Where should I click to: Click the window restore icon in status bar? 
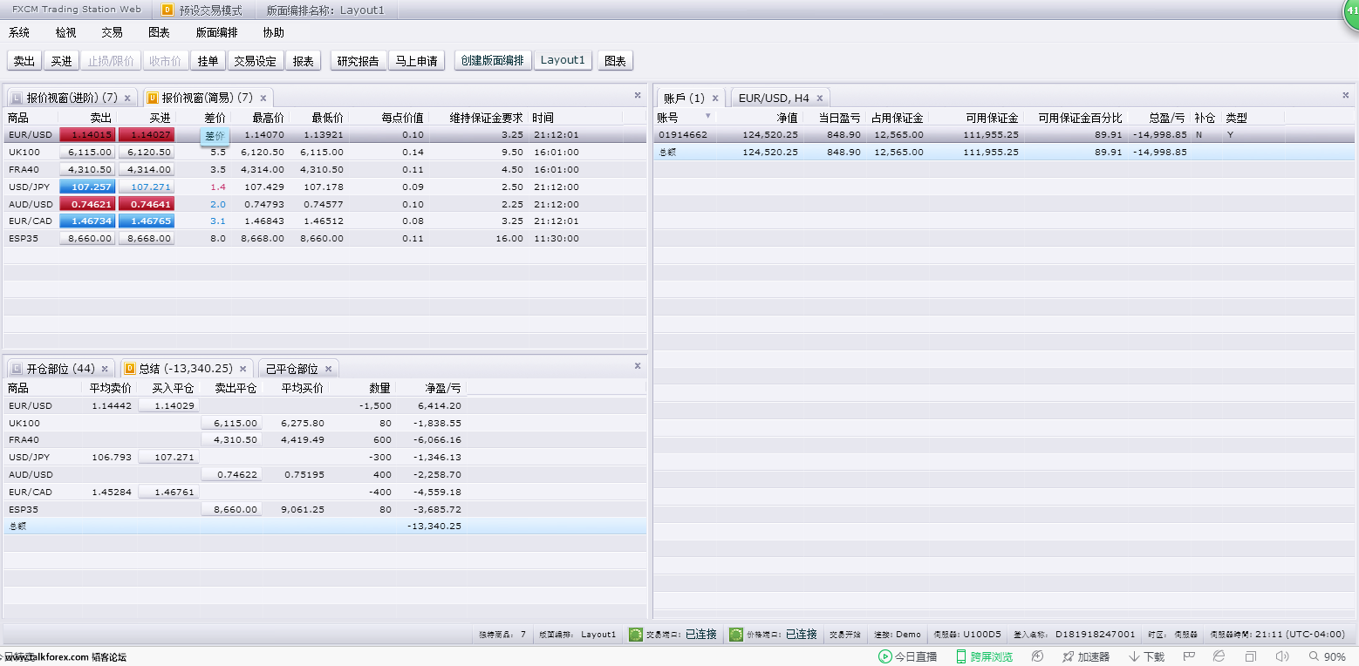[x=1250, y=656]
